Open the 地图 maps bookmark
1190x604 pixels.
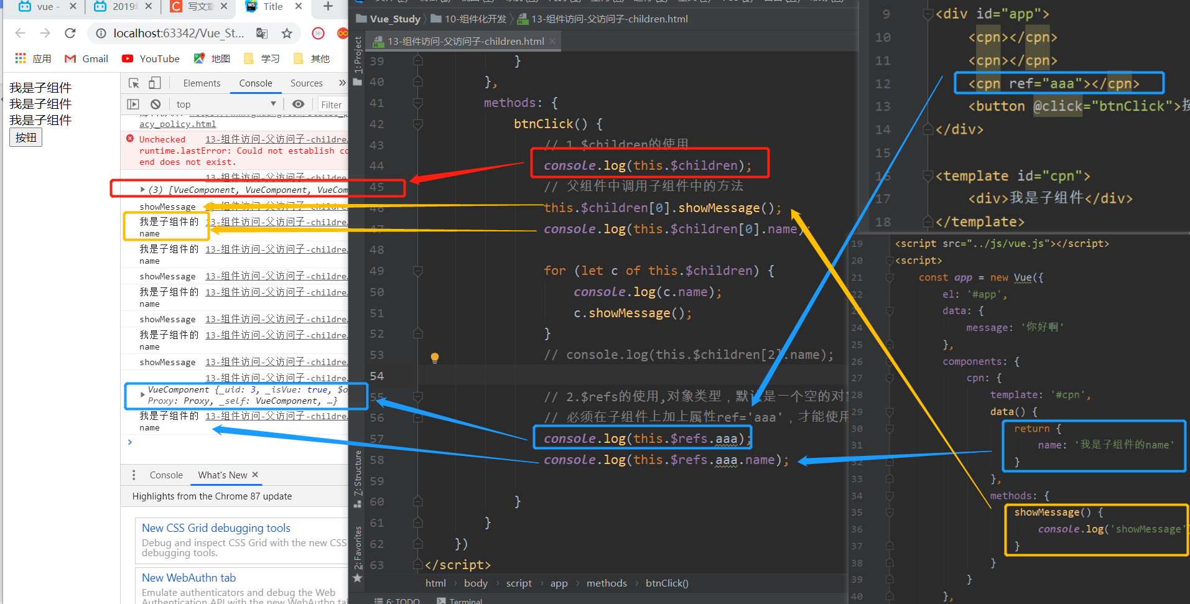(x=212, y=58)
